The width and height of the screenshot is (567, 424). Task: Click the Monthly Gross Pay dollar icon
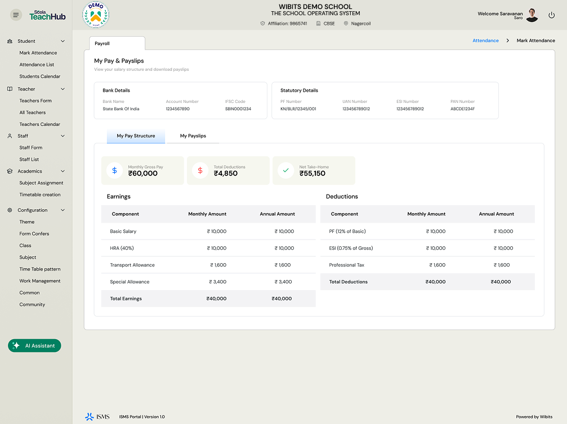115,170
